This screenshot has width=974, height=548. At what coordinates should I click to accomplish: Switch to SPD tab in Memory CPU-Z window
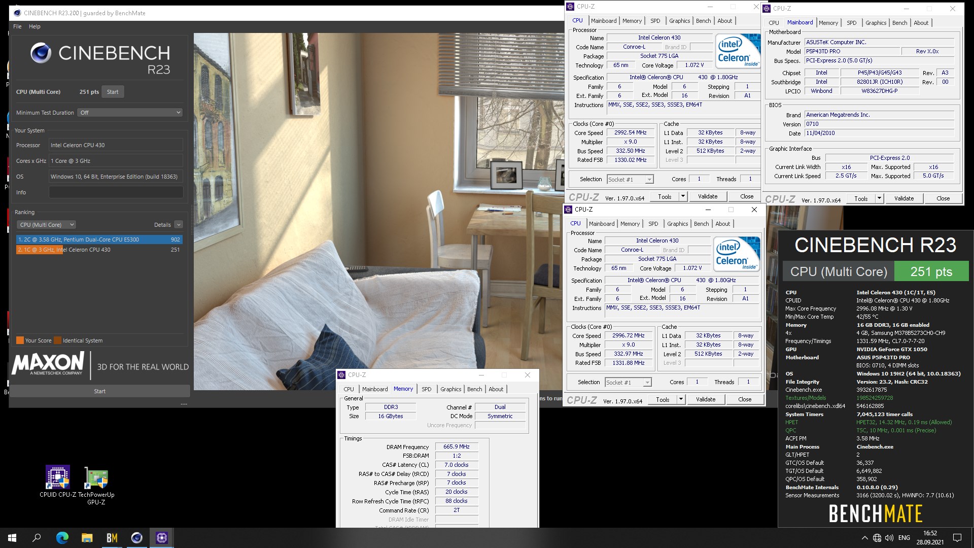coord(427,389)
